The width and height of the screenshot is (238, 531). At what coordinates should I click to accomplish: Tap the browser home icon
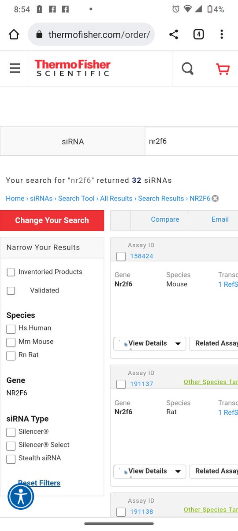coord(14,35)
